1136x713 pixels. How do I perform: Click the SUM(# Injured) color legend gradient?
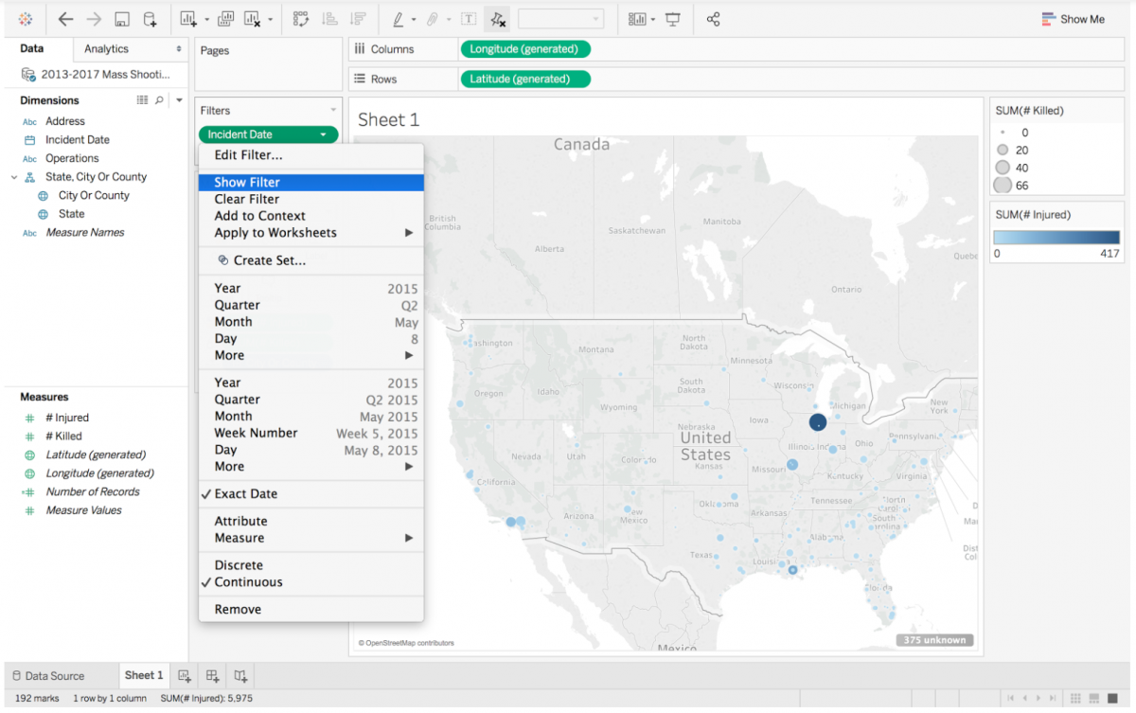[x=1056, y=235]
